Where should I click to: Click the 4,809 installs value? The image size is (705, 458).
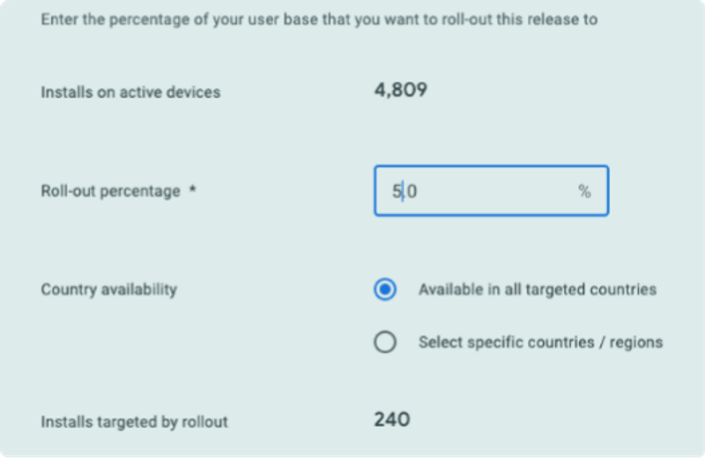(x=401, y=91)
